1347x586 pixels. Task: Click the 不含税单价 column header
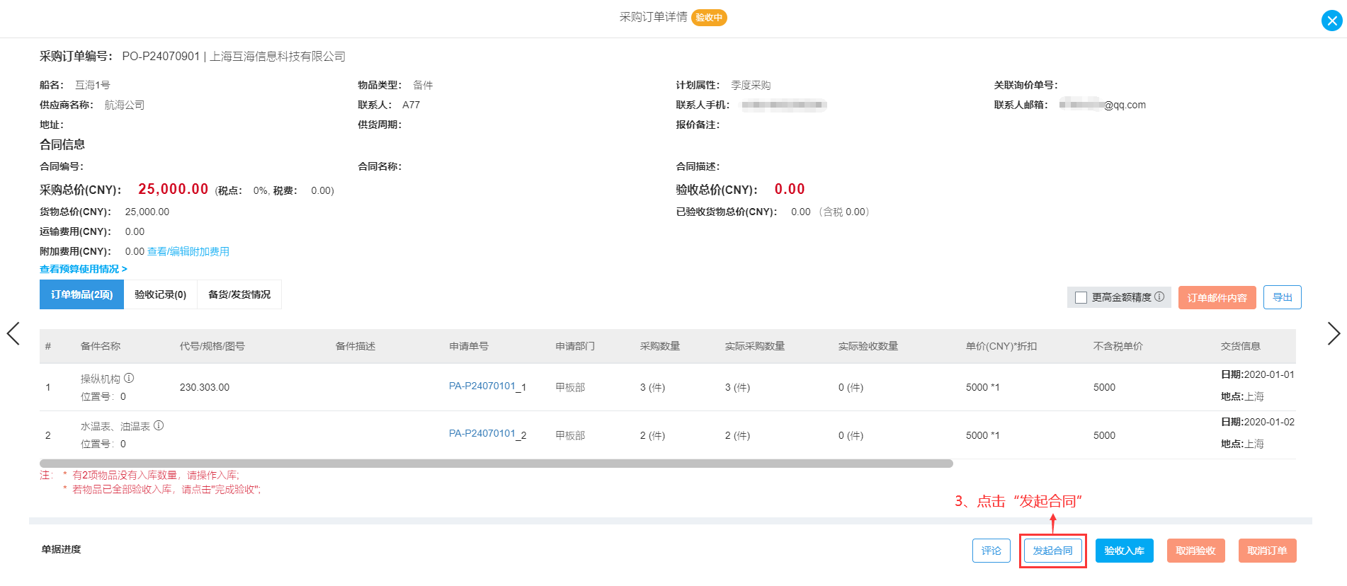tap(1118, 346)
